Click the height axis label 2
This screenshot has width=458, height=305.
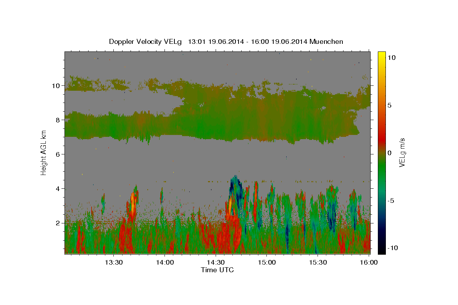[58, 223]
